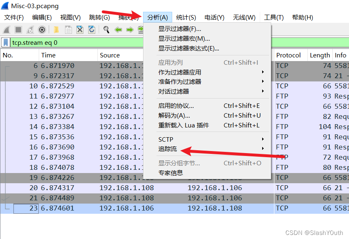Image resolution: width=349 pixels, height=239 pixels.
Task: Select packet 20 at time 6.874317
Action: (x=174, y=188)
